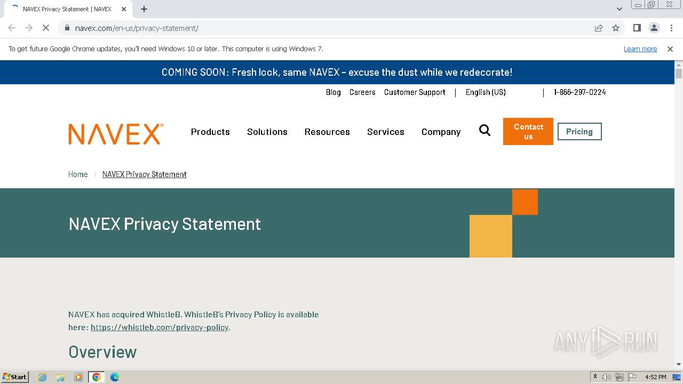The image size is (683, 384).
Task: Open the Solutions menu
Action: coord(267,132)
